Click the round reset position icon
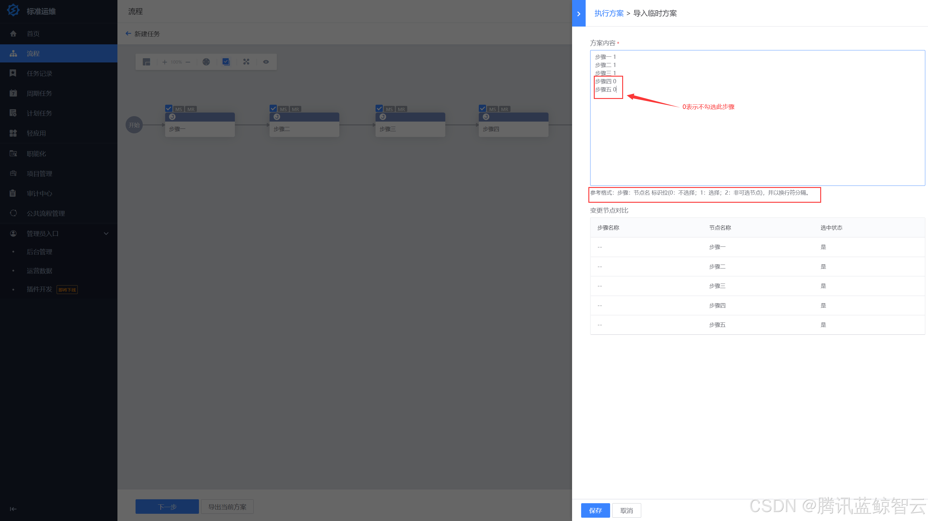The height and width of the screenshot is (521, 928). point(206,62)
